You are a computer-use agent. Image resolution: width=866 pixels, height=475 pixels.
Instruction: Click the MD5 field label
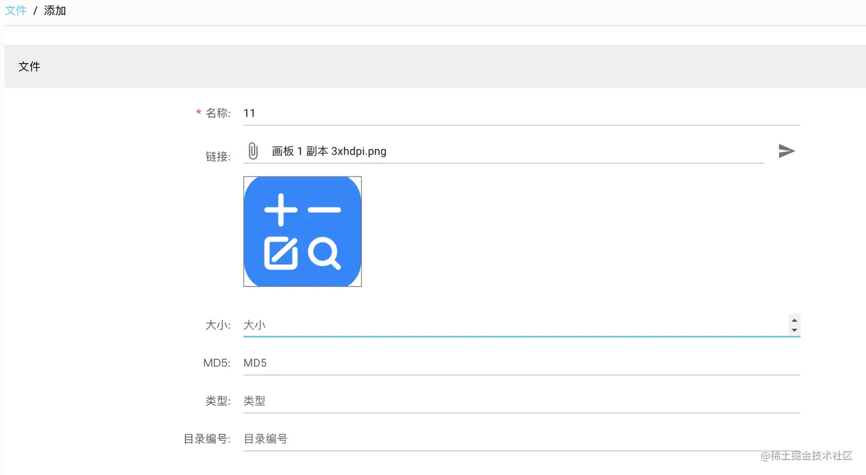pyautogui.click(x=216, y=363)
